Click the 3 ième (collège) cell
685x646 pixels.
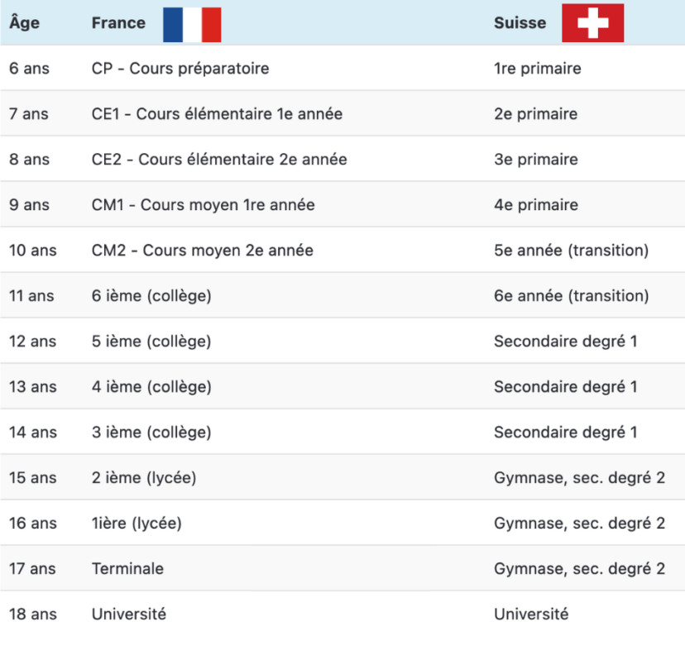[151, 433]
